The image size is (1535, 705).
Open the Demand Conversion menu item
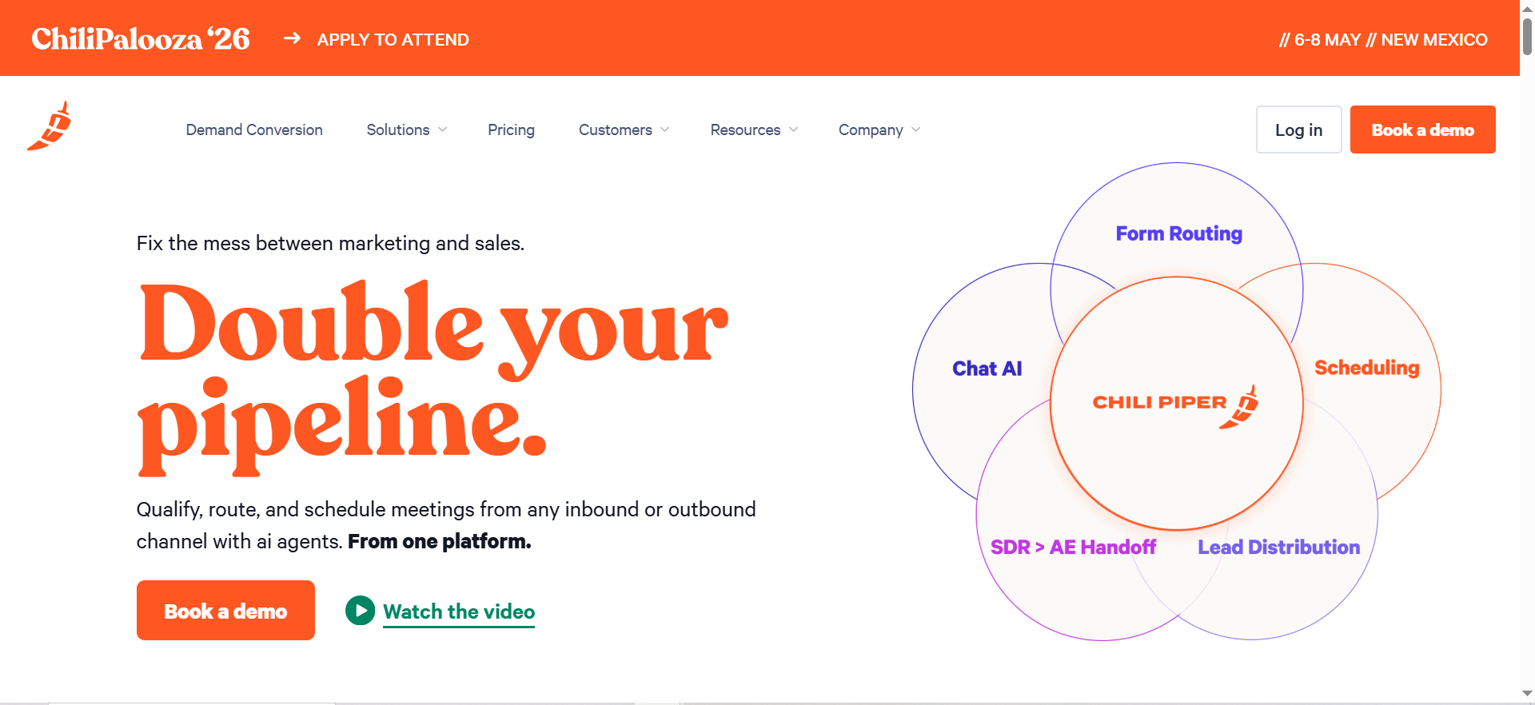[254, 129]
